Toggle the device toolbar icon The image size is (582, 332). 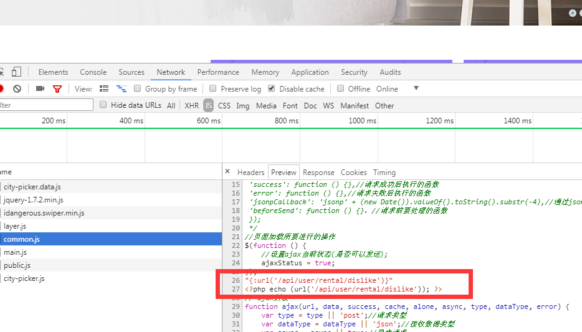coord(17,72)
